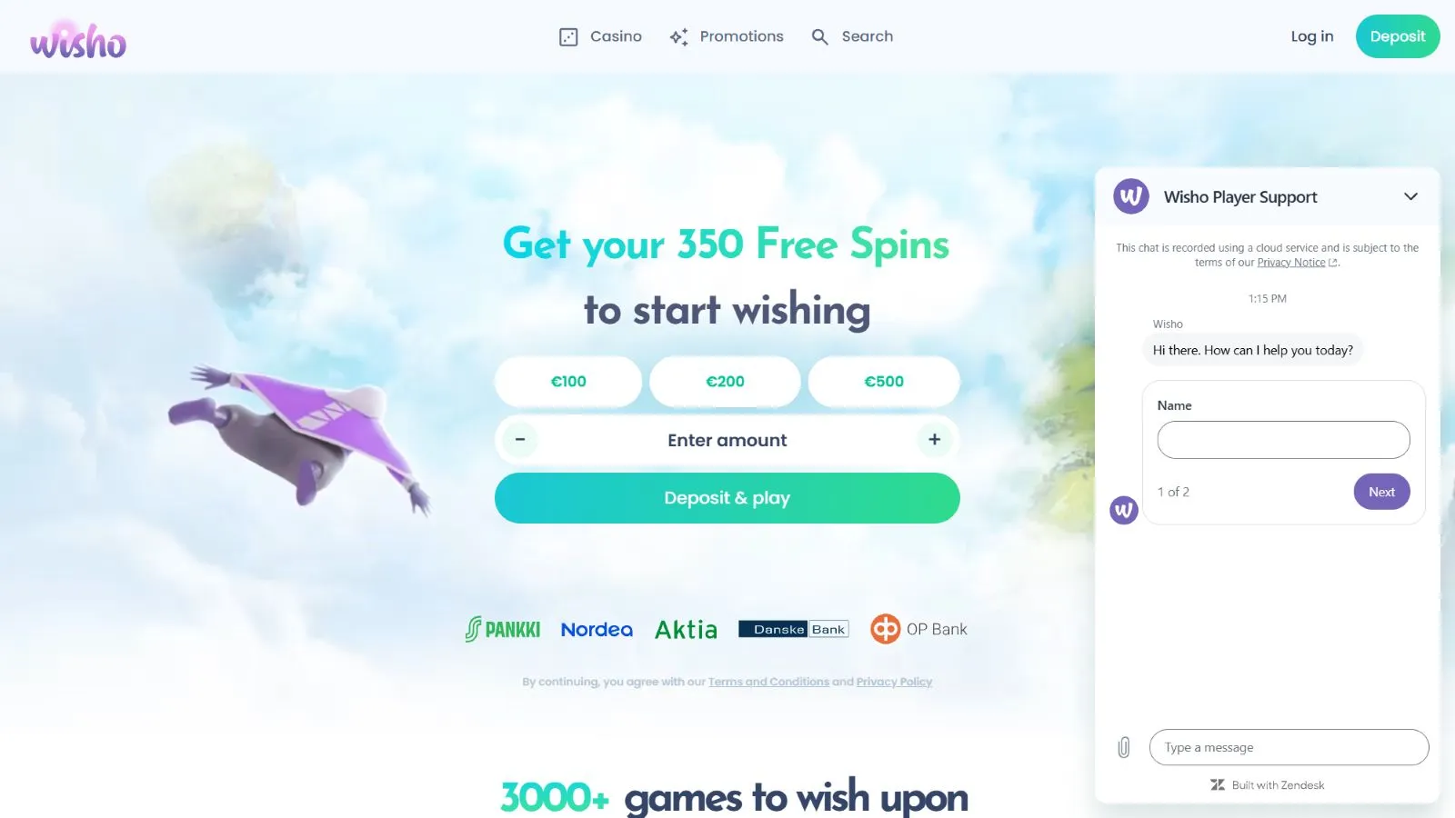Image resolution: width=1455 pixels, height=818 pixels.
Task: Click the Name input field in chat
Action: click(1283, 440)
